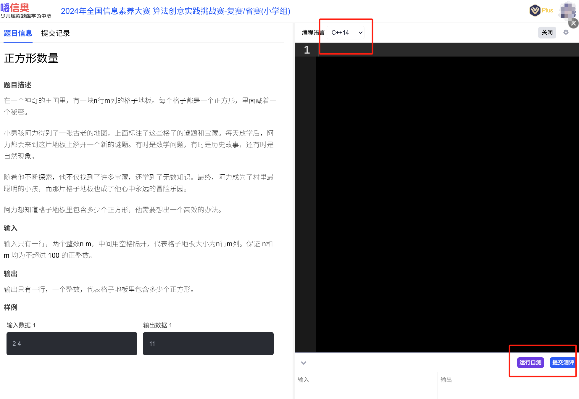Switch to 提交记录 tab
Screen dimensions: 579x399
(55, 33)
